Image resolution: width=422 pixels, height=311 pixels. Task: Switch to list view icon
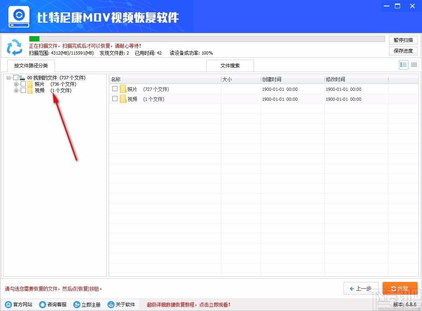click(403, 65)
